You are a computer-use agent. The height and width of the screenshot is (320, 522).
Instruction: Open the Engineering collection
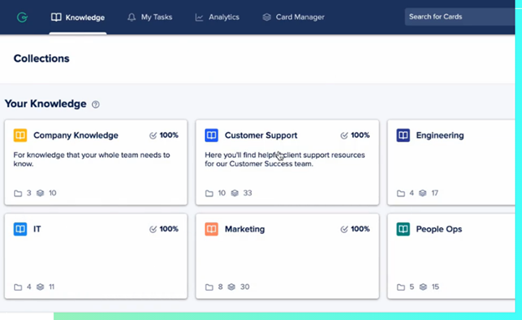click(x=451, y=162)
